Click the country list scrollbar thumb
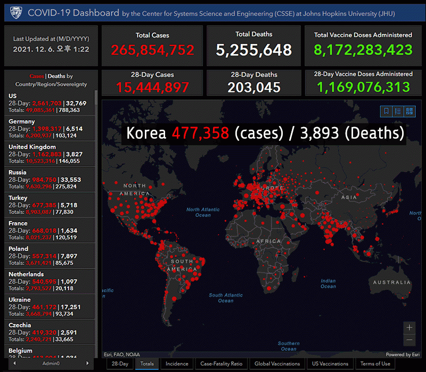The width and height of the screenshot is (426, 372). pyautogui.click(x=96, y=98)
